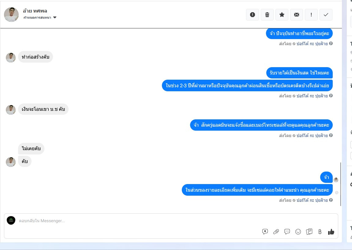Click the chat conversation vertical scrollbar
The image size is (352, 250).
341,184
